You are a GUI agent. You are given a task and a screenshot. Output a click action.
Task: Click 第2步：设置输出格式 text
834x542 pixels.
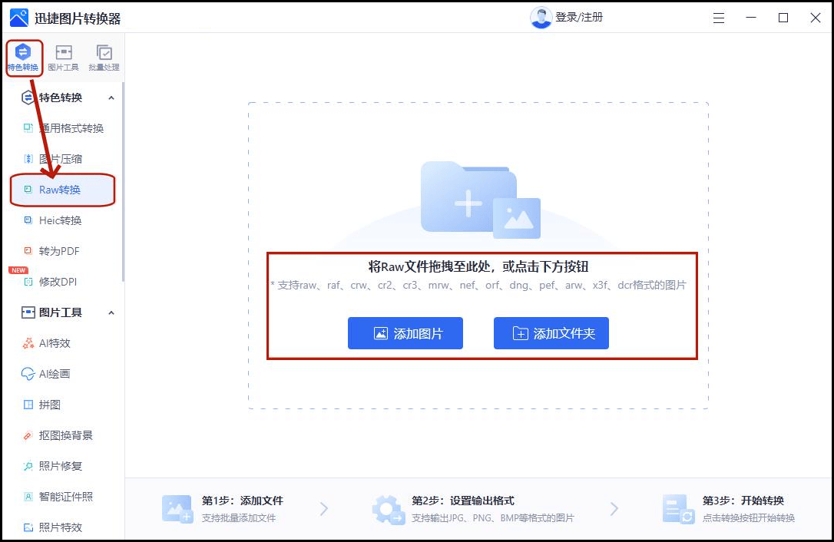click(463, 501)
